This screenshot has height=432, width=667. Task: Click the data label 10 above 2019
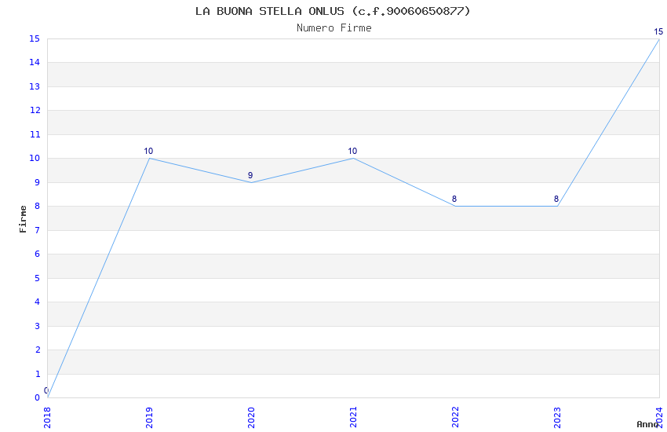(148, 151)
